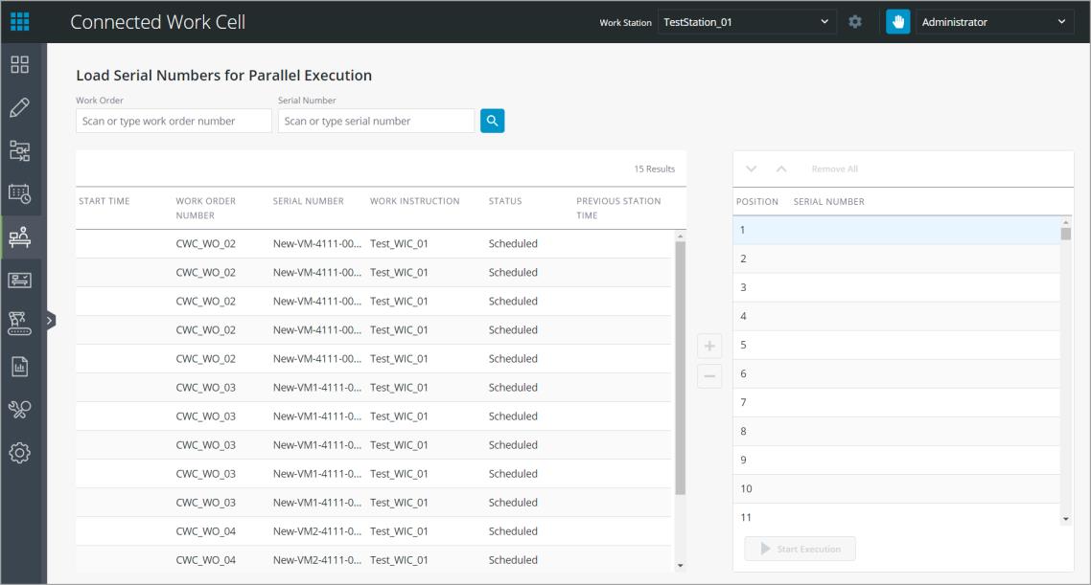1091x585 pixels.
Task: Click the Serial Number input field
Action: (376, 121)
